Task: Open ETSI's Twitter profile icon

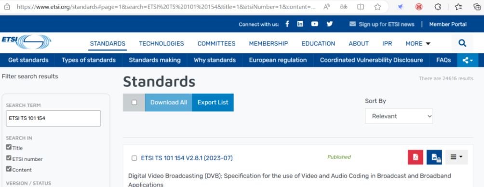Action: (x=330, y=24)
